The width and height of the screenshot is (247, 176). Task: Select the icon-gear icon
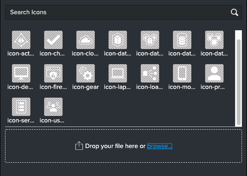pyautogui.click(x=86, y=73)
